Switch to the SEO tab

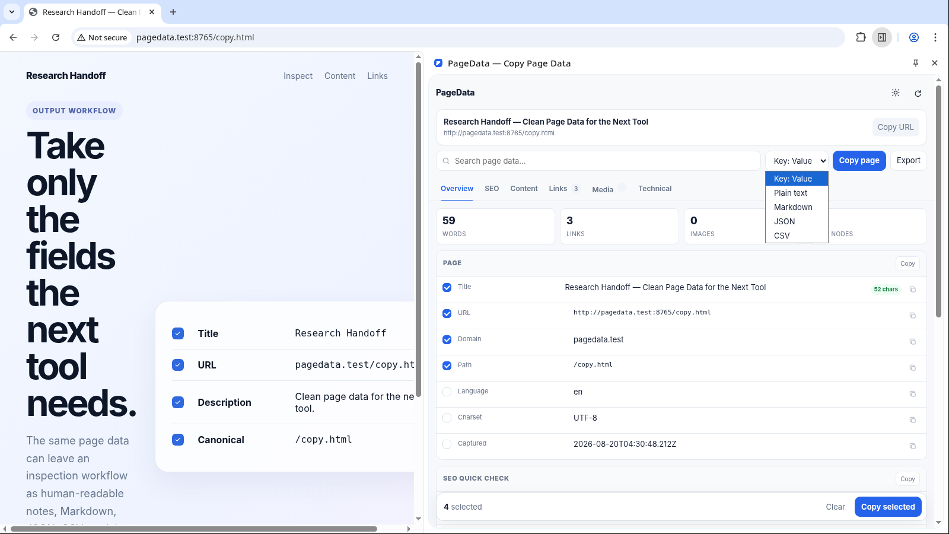click(492, 189)
